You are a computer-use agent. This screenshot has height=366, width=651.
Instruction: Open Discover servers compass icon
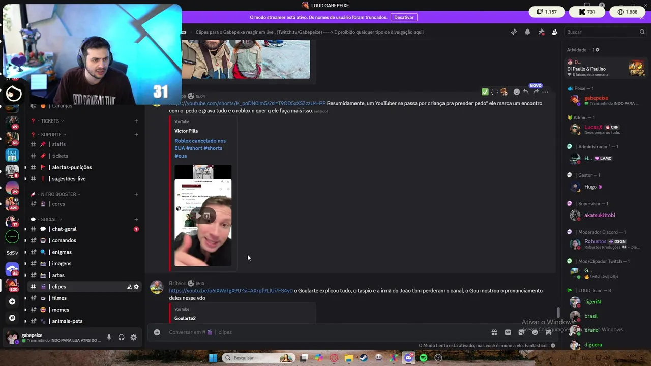click(12, 318)
